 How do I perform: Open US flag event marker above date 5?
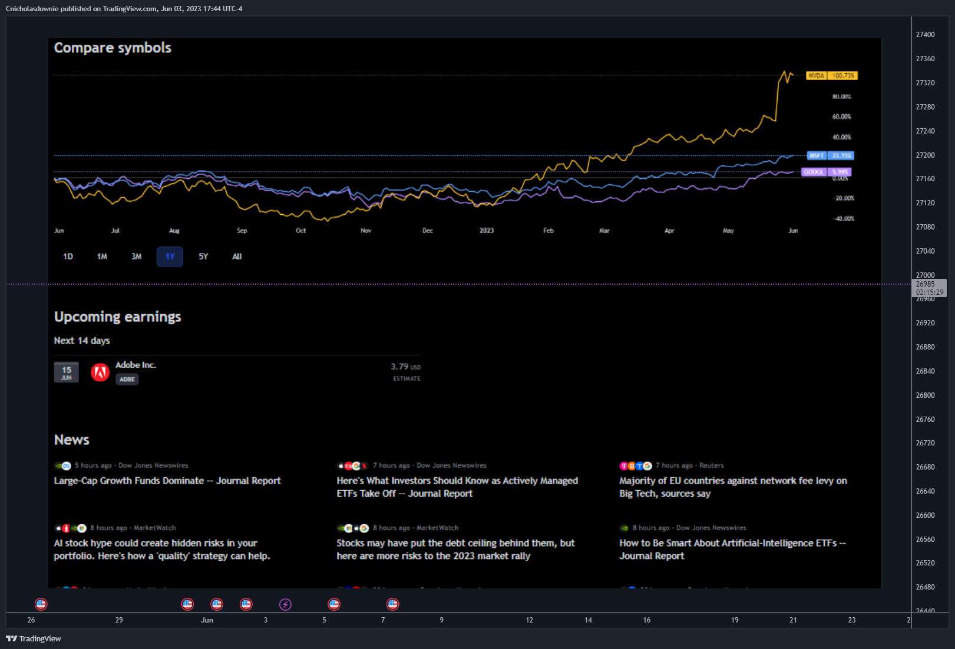click(334, 604)
